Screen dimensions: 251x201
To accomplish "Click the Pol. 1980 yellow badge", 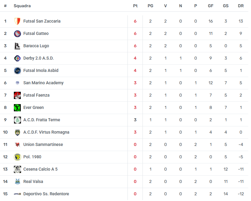I will tap(17, 157).
